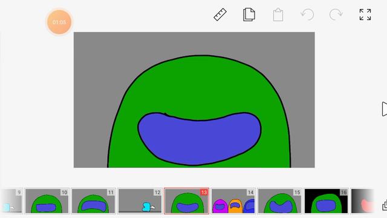Select frame 10 thumbnail
This screenshot has height=218, width=387.
tap(47, 201)
